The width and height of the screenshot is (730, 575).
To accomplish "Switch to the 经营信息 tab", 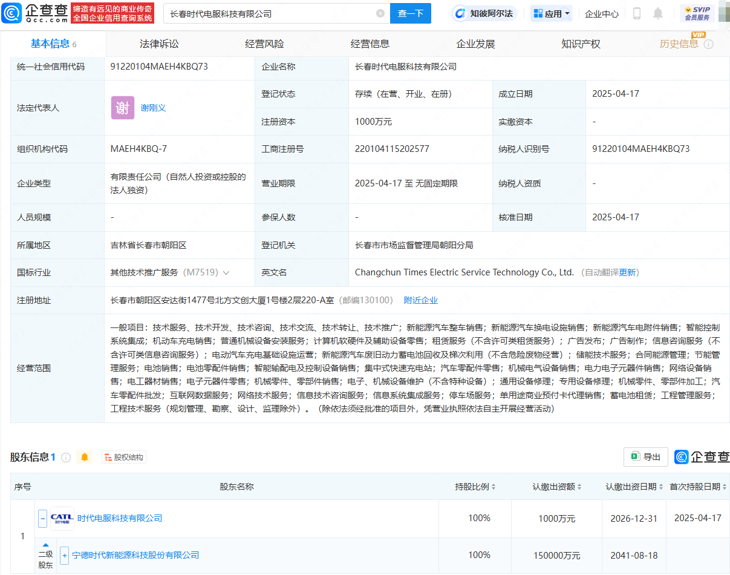I will [x=370, y=44].
